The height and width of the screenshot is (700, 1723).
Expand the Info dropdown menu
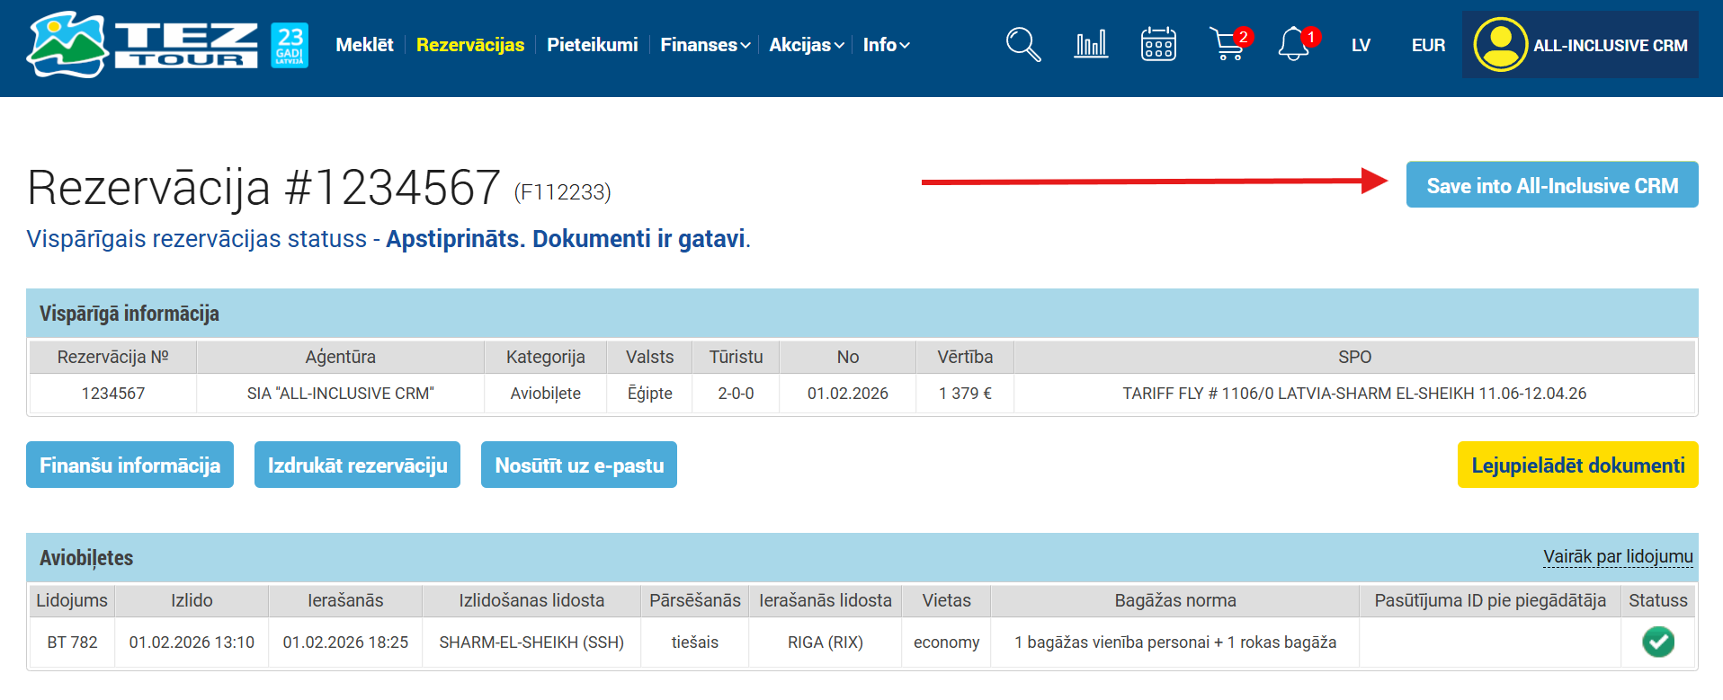point(886,45)
